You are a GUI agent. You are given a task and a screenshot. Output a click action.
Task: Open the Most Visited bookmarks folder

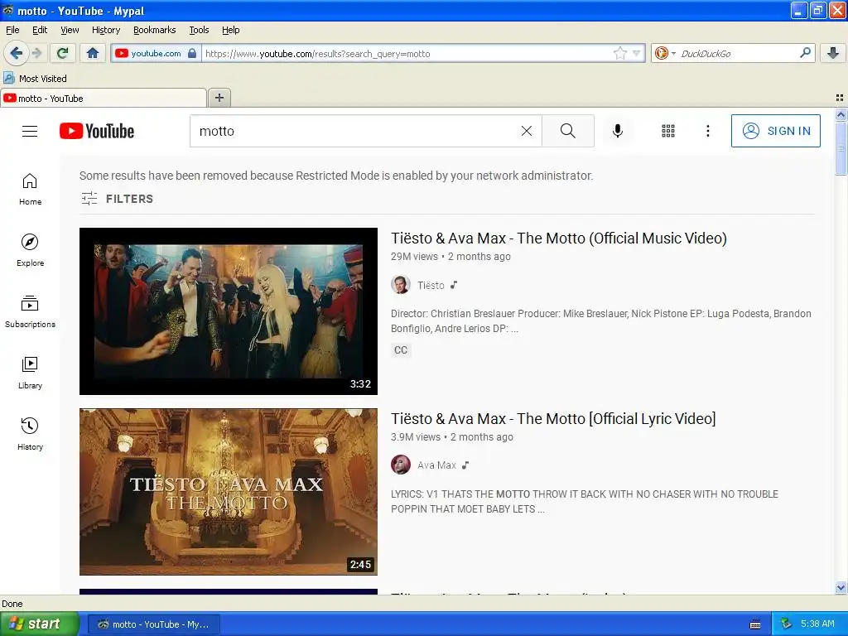click(35, 79)
